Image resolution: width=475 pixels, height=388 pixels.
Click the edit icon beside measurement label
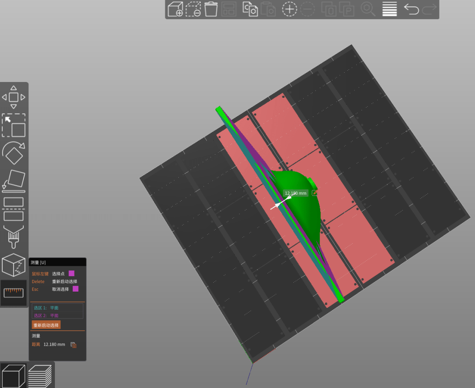click(x=314, y=192)
